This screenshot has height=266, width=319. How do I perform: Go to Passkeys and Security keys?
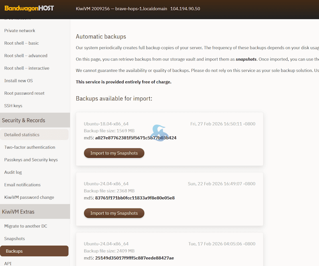point(31,160)
